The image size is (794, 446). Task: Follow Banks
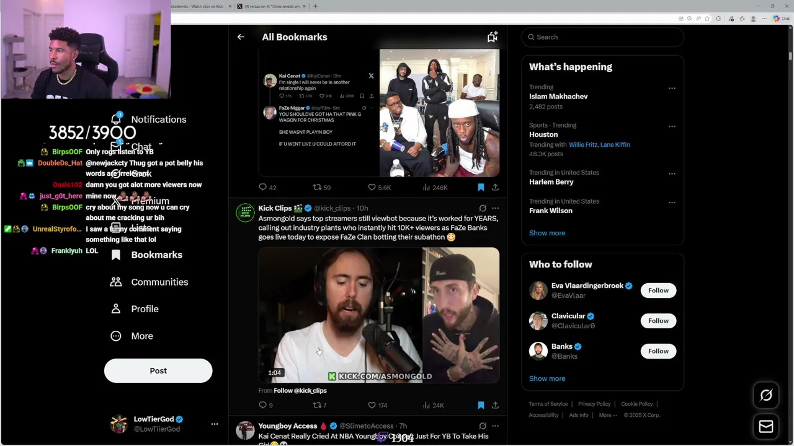coord(658,351)
